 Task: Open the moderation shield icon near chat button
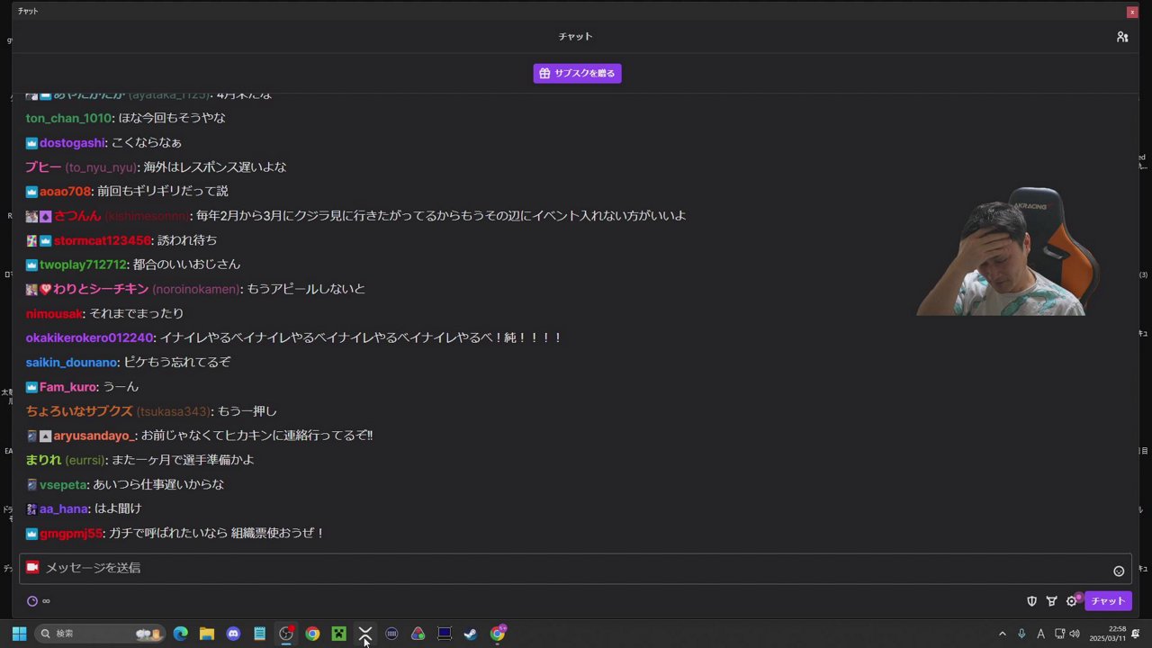pyautogui.click(x=1031, y=600)
